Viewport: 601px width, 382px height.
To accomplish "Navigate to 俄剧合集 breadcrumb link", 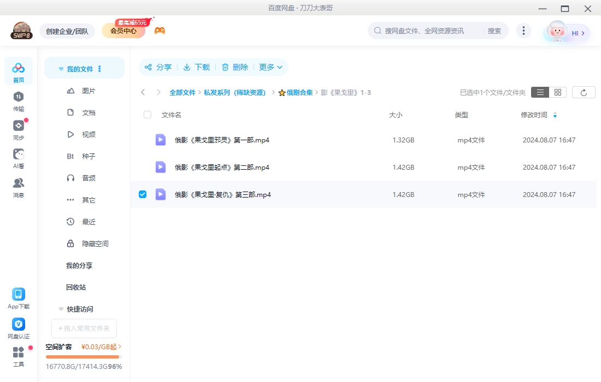I will 299,93.
